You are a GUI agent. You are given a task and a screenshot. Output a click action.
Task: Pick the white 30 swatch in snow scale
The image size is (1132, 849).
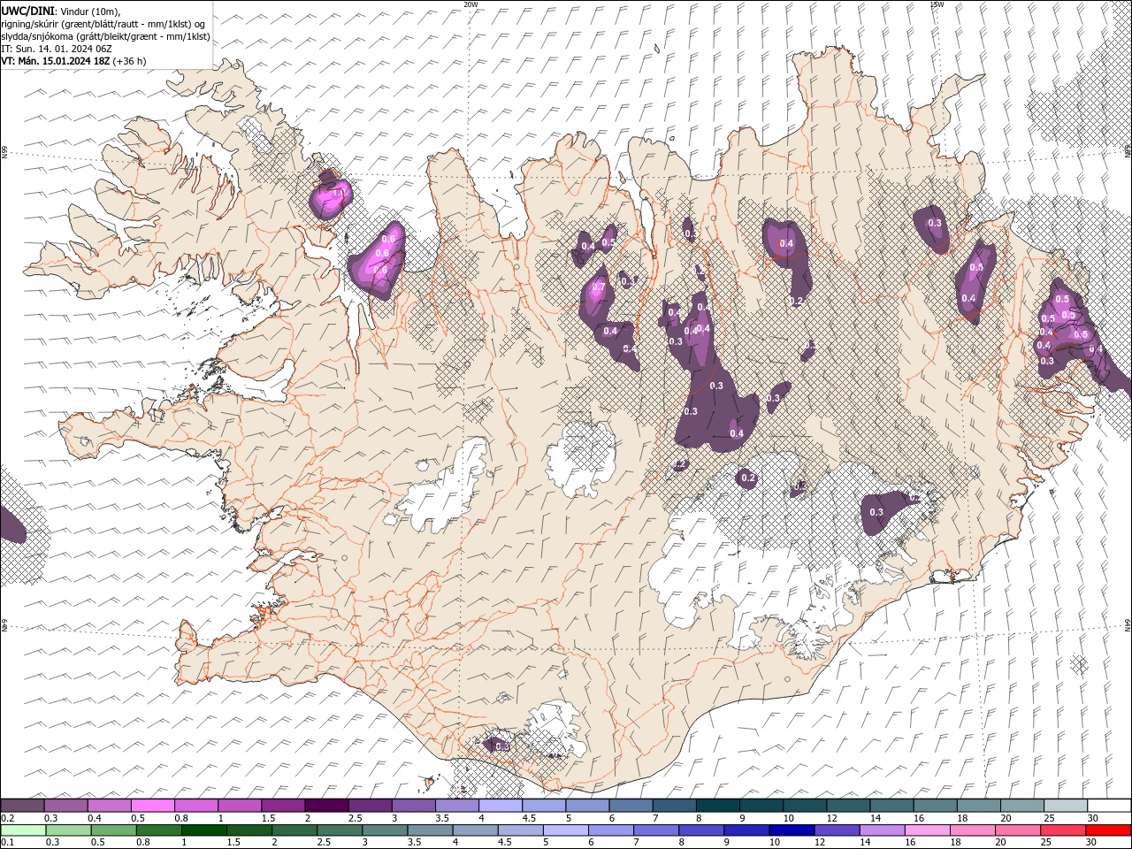(1109, 806)
